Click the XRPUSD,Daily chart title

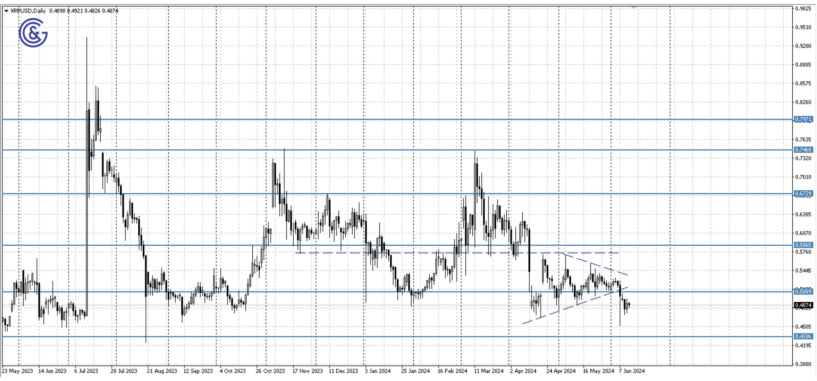click(28, 11)
